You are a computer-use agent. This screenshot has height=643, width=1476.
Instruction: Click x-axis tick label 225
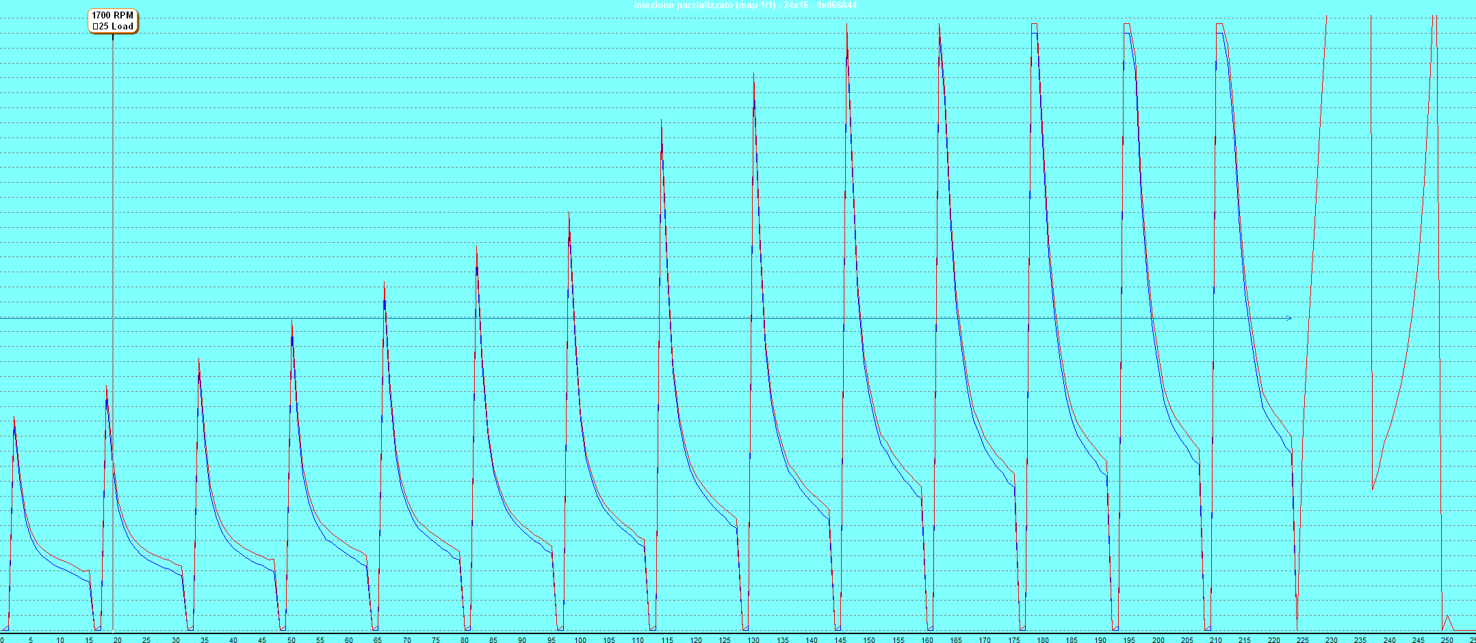[1302, 640]
